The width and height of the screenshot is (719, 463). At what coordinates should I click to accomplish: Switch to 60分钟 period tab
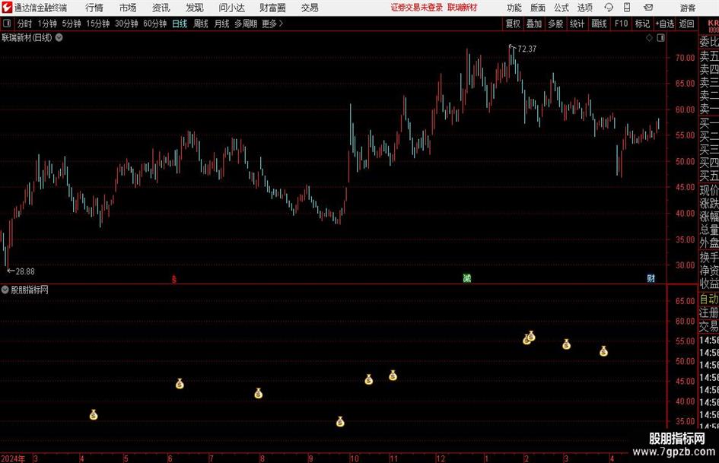point(155,24)
